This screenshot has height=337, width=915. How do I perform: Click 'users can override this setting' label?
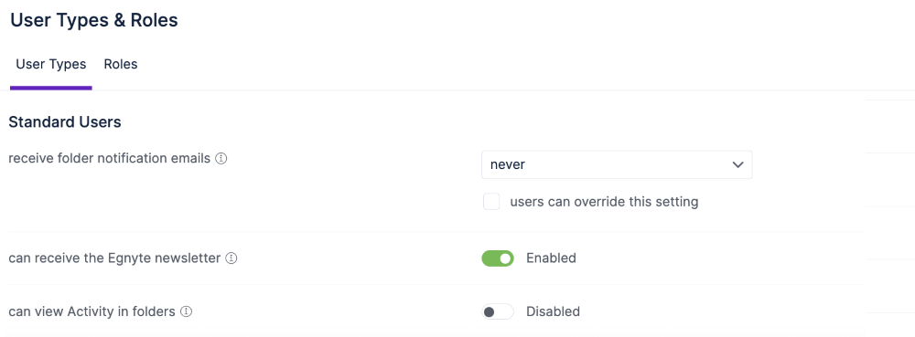pos(604,202)
